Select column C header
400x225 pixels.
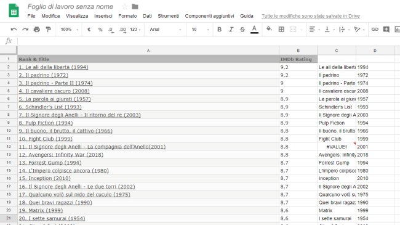coord(337,51)
